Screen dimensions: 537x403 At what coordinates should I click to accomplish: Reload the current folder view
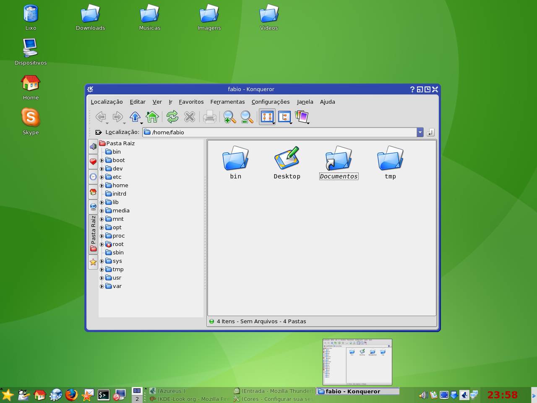point(172,117)
